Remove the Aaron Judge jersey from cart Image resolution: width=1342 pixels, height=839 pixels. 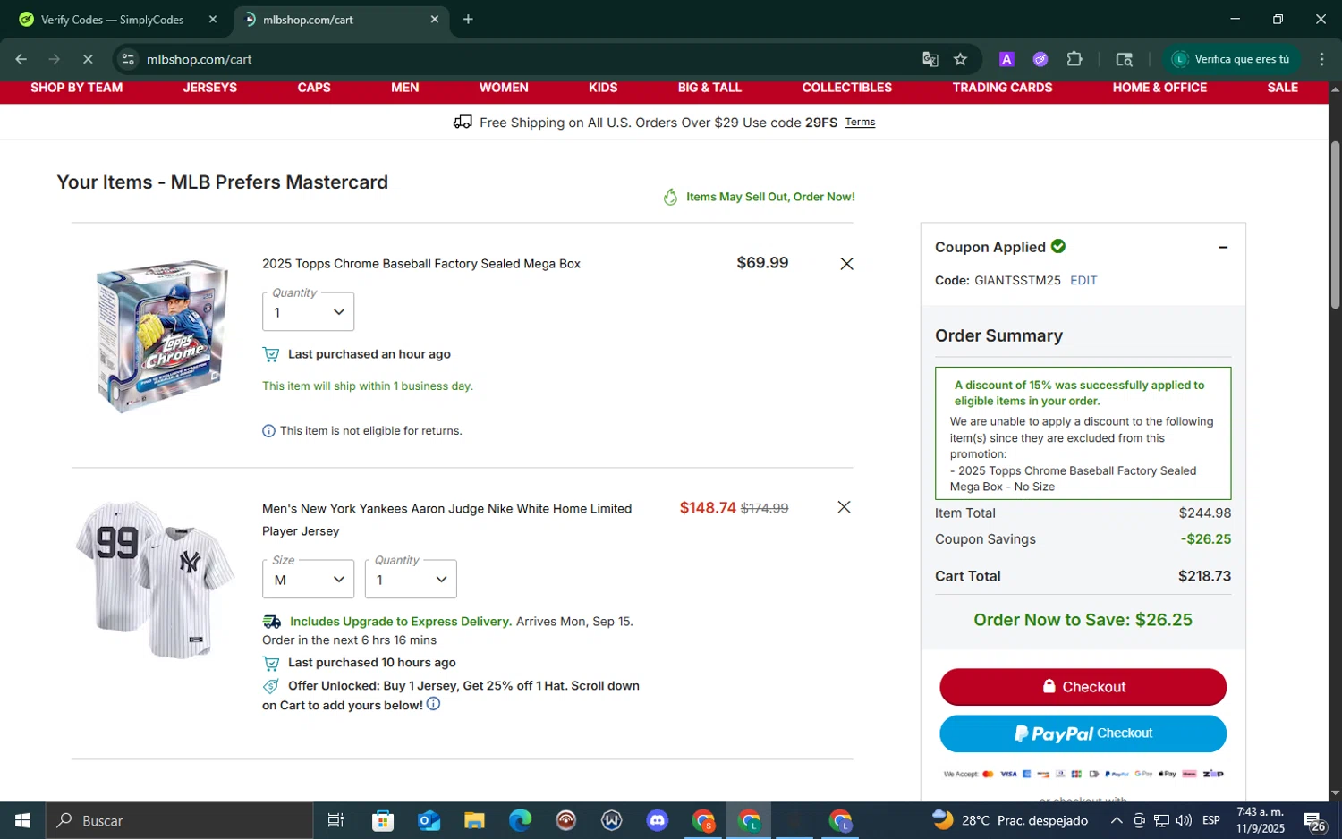[844, 507]
